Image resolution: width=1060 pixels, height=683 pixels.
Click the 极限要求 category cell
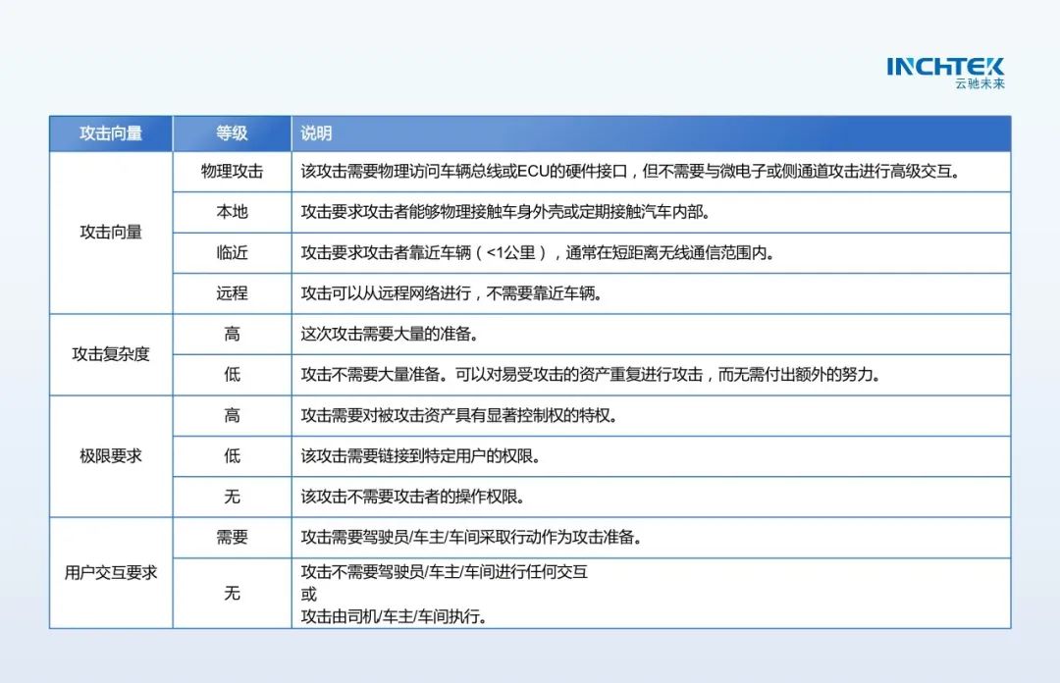point(111,456)
